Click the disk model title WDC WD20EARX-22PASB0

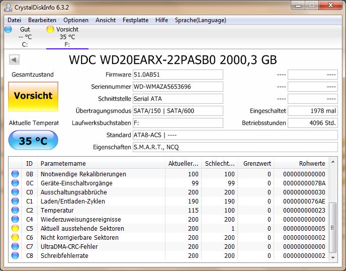(142, 59)
